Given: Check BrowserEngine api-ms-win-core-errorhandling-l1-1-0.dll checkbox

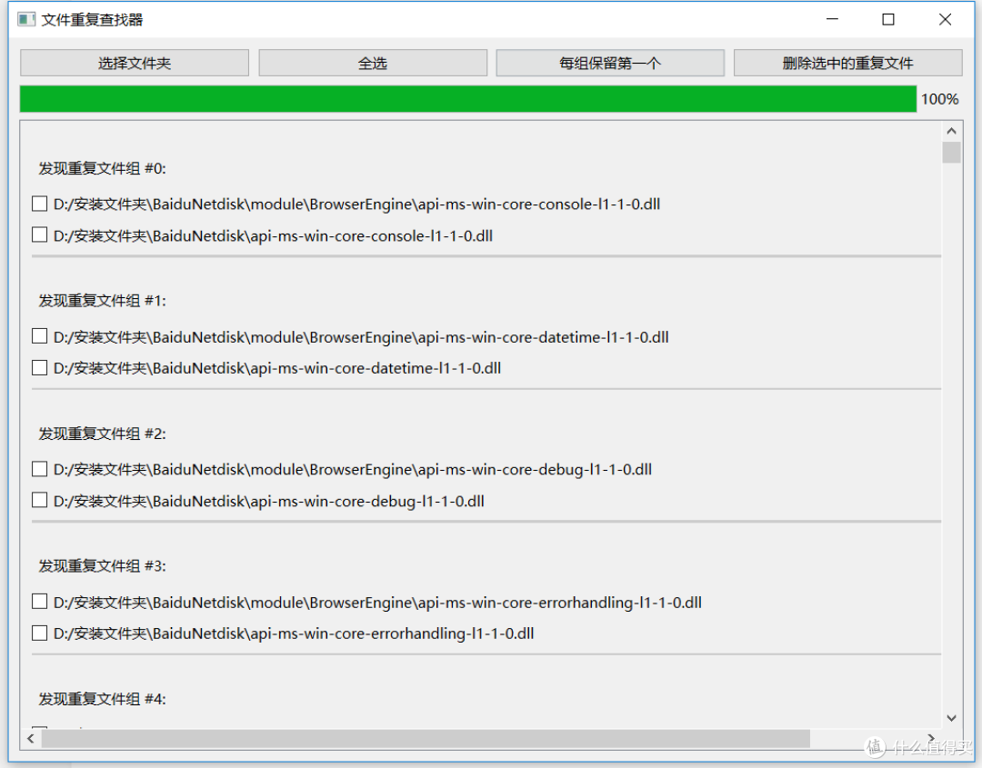Looking at the screenshot, I should tap(39, 602).
